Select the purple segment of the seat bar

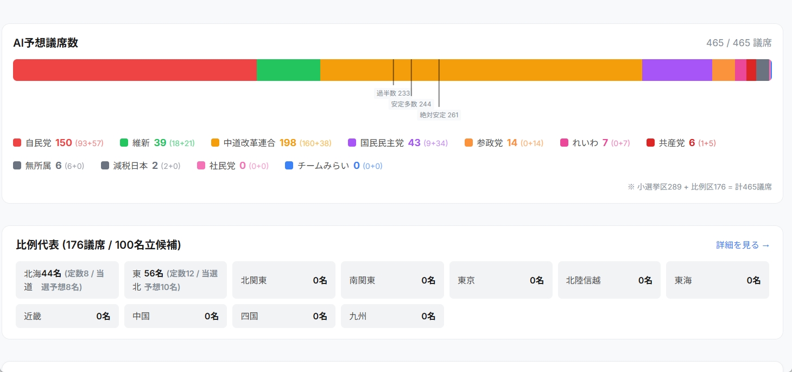[676, 70]
